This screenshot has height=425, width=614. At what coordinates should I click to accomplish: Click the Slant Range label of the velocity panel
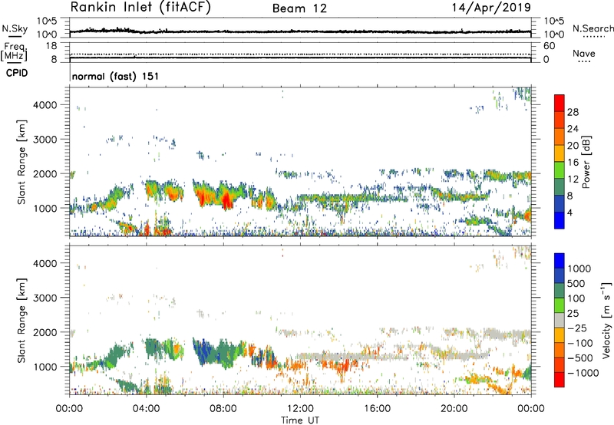pyautogui.click(x=21, y=320)
